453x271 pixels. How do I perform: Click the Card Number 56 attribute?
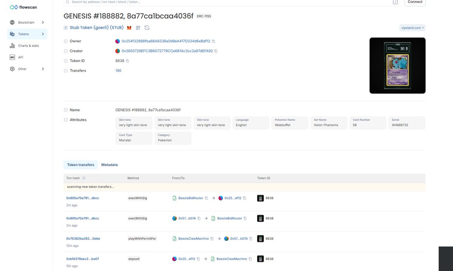point(368,122)
